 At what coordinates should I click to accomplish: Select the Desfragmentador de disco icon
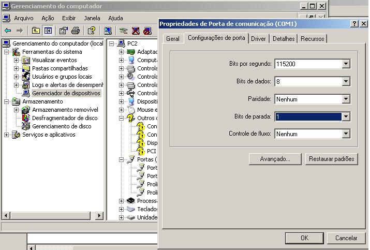click(x=26, y=118)
